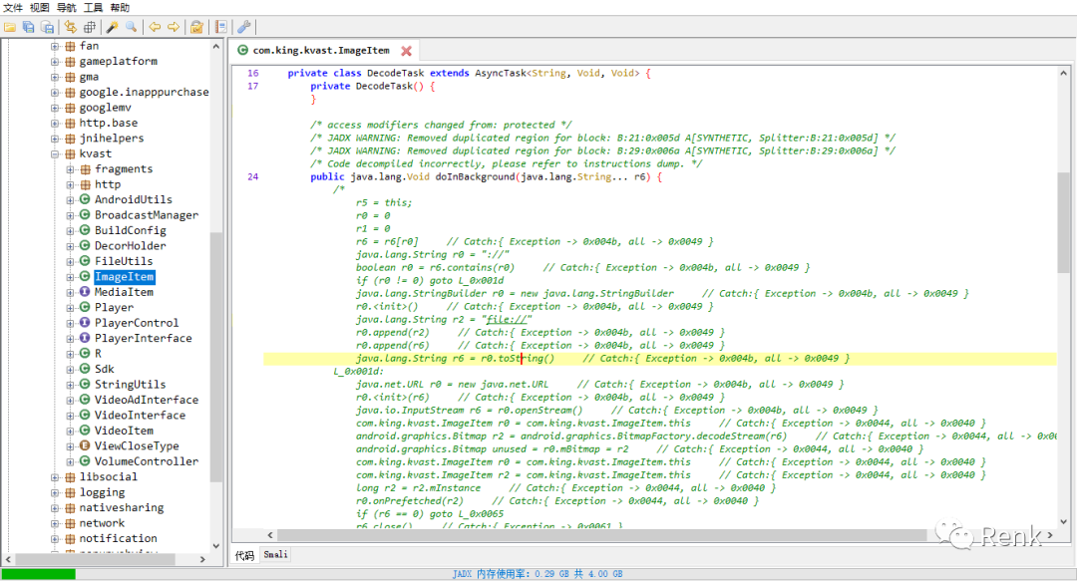
Task: Click the code pane horizontal scrollbar thumb
Action: click(x=601, y=535)
